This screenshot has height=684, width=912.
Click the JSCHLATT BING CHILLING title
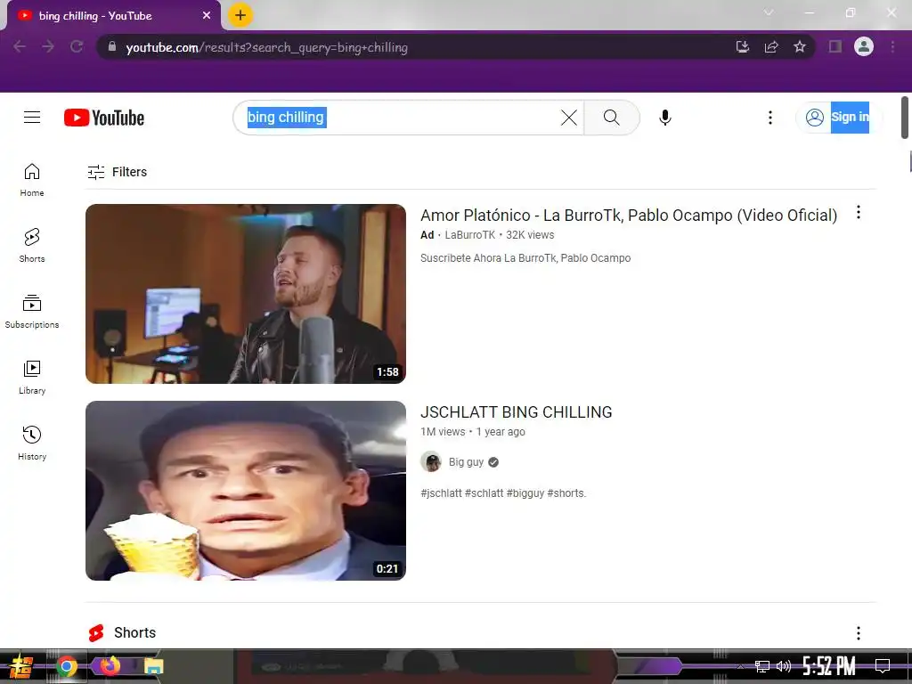click(517, 412)
